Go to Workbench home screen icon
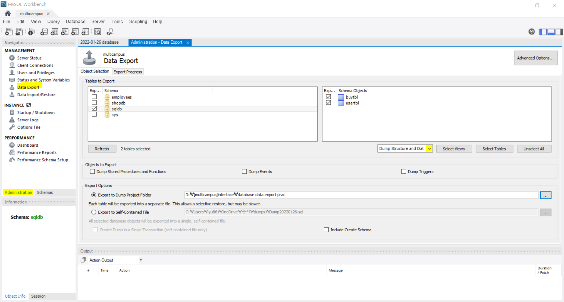This screenshot has height=302, width=564. point(8,13)
